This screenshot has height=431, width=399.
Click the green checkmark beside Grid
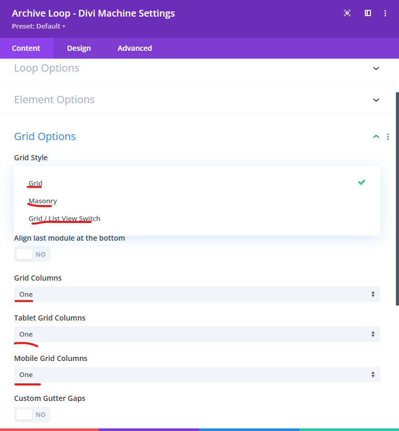(361, 182)
